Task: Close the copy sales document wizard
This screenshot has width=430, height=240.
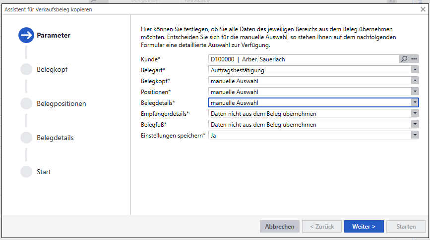Action: (x=423, y=9)
